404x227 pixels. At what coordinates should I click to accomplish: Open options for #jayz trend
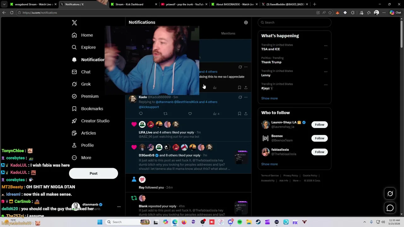tap(326, 85)
